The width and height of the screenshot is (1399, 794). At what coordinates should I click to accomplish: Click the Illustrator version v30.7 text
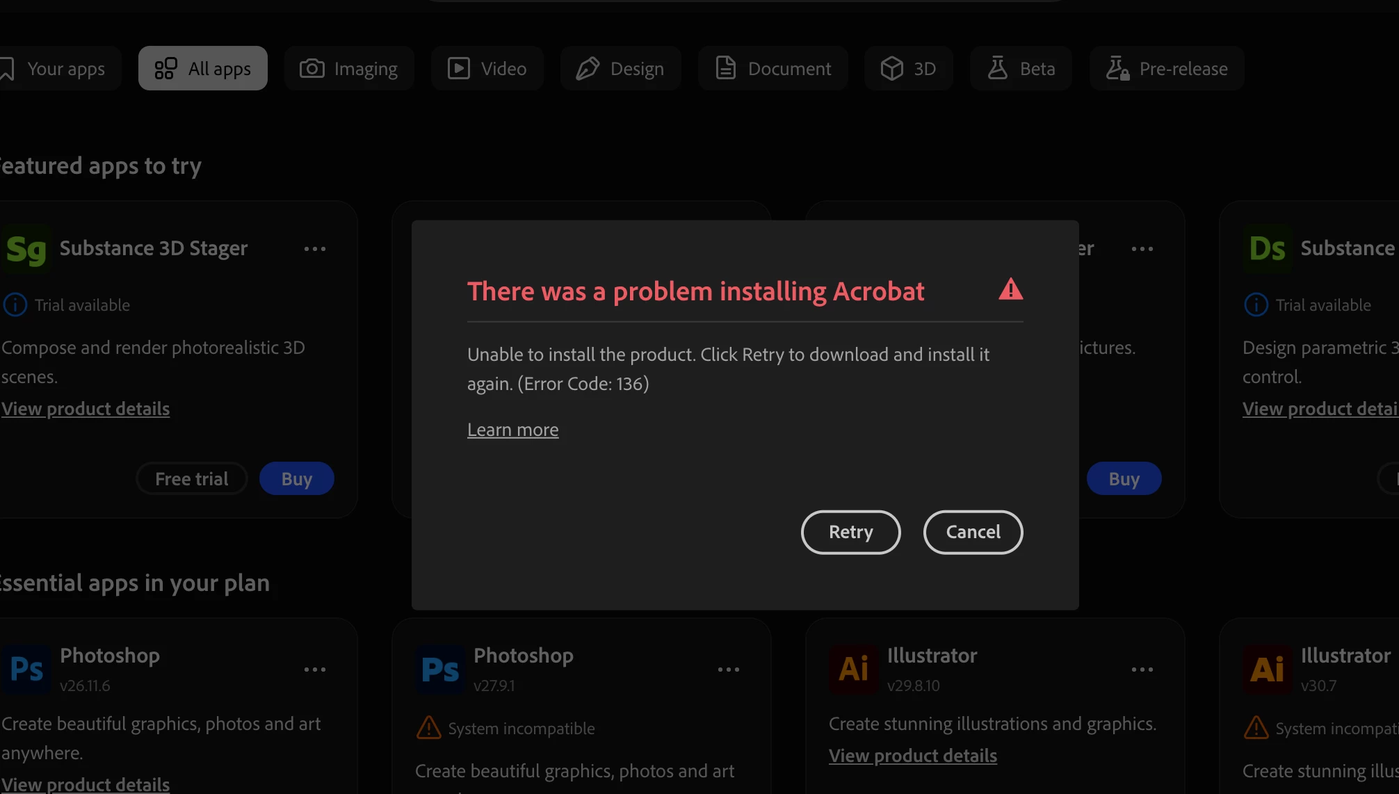[x=1318, y=686]
